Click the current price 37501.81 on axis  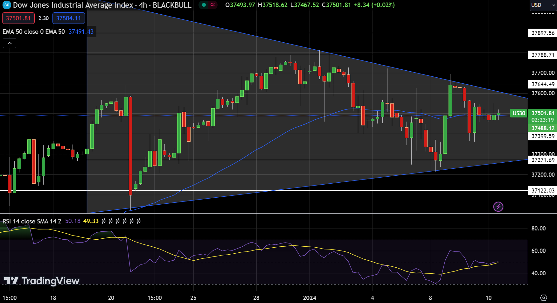[x=543, y=113]
